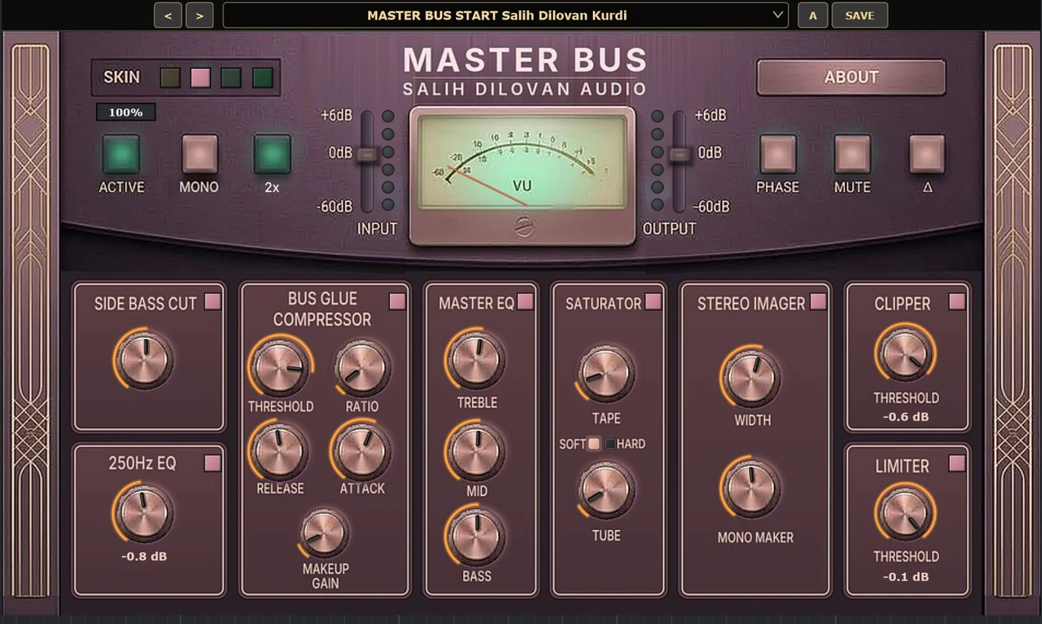Image resolution: width=1042 pixels, height=624 pixels.
Task: Select the fourth green skin swatch
Action: (262, 77)
